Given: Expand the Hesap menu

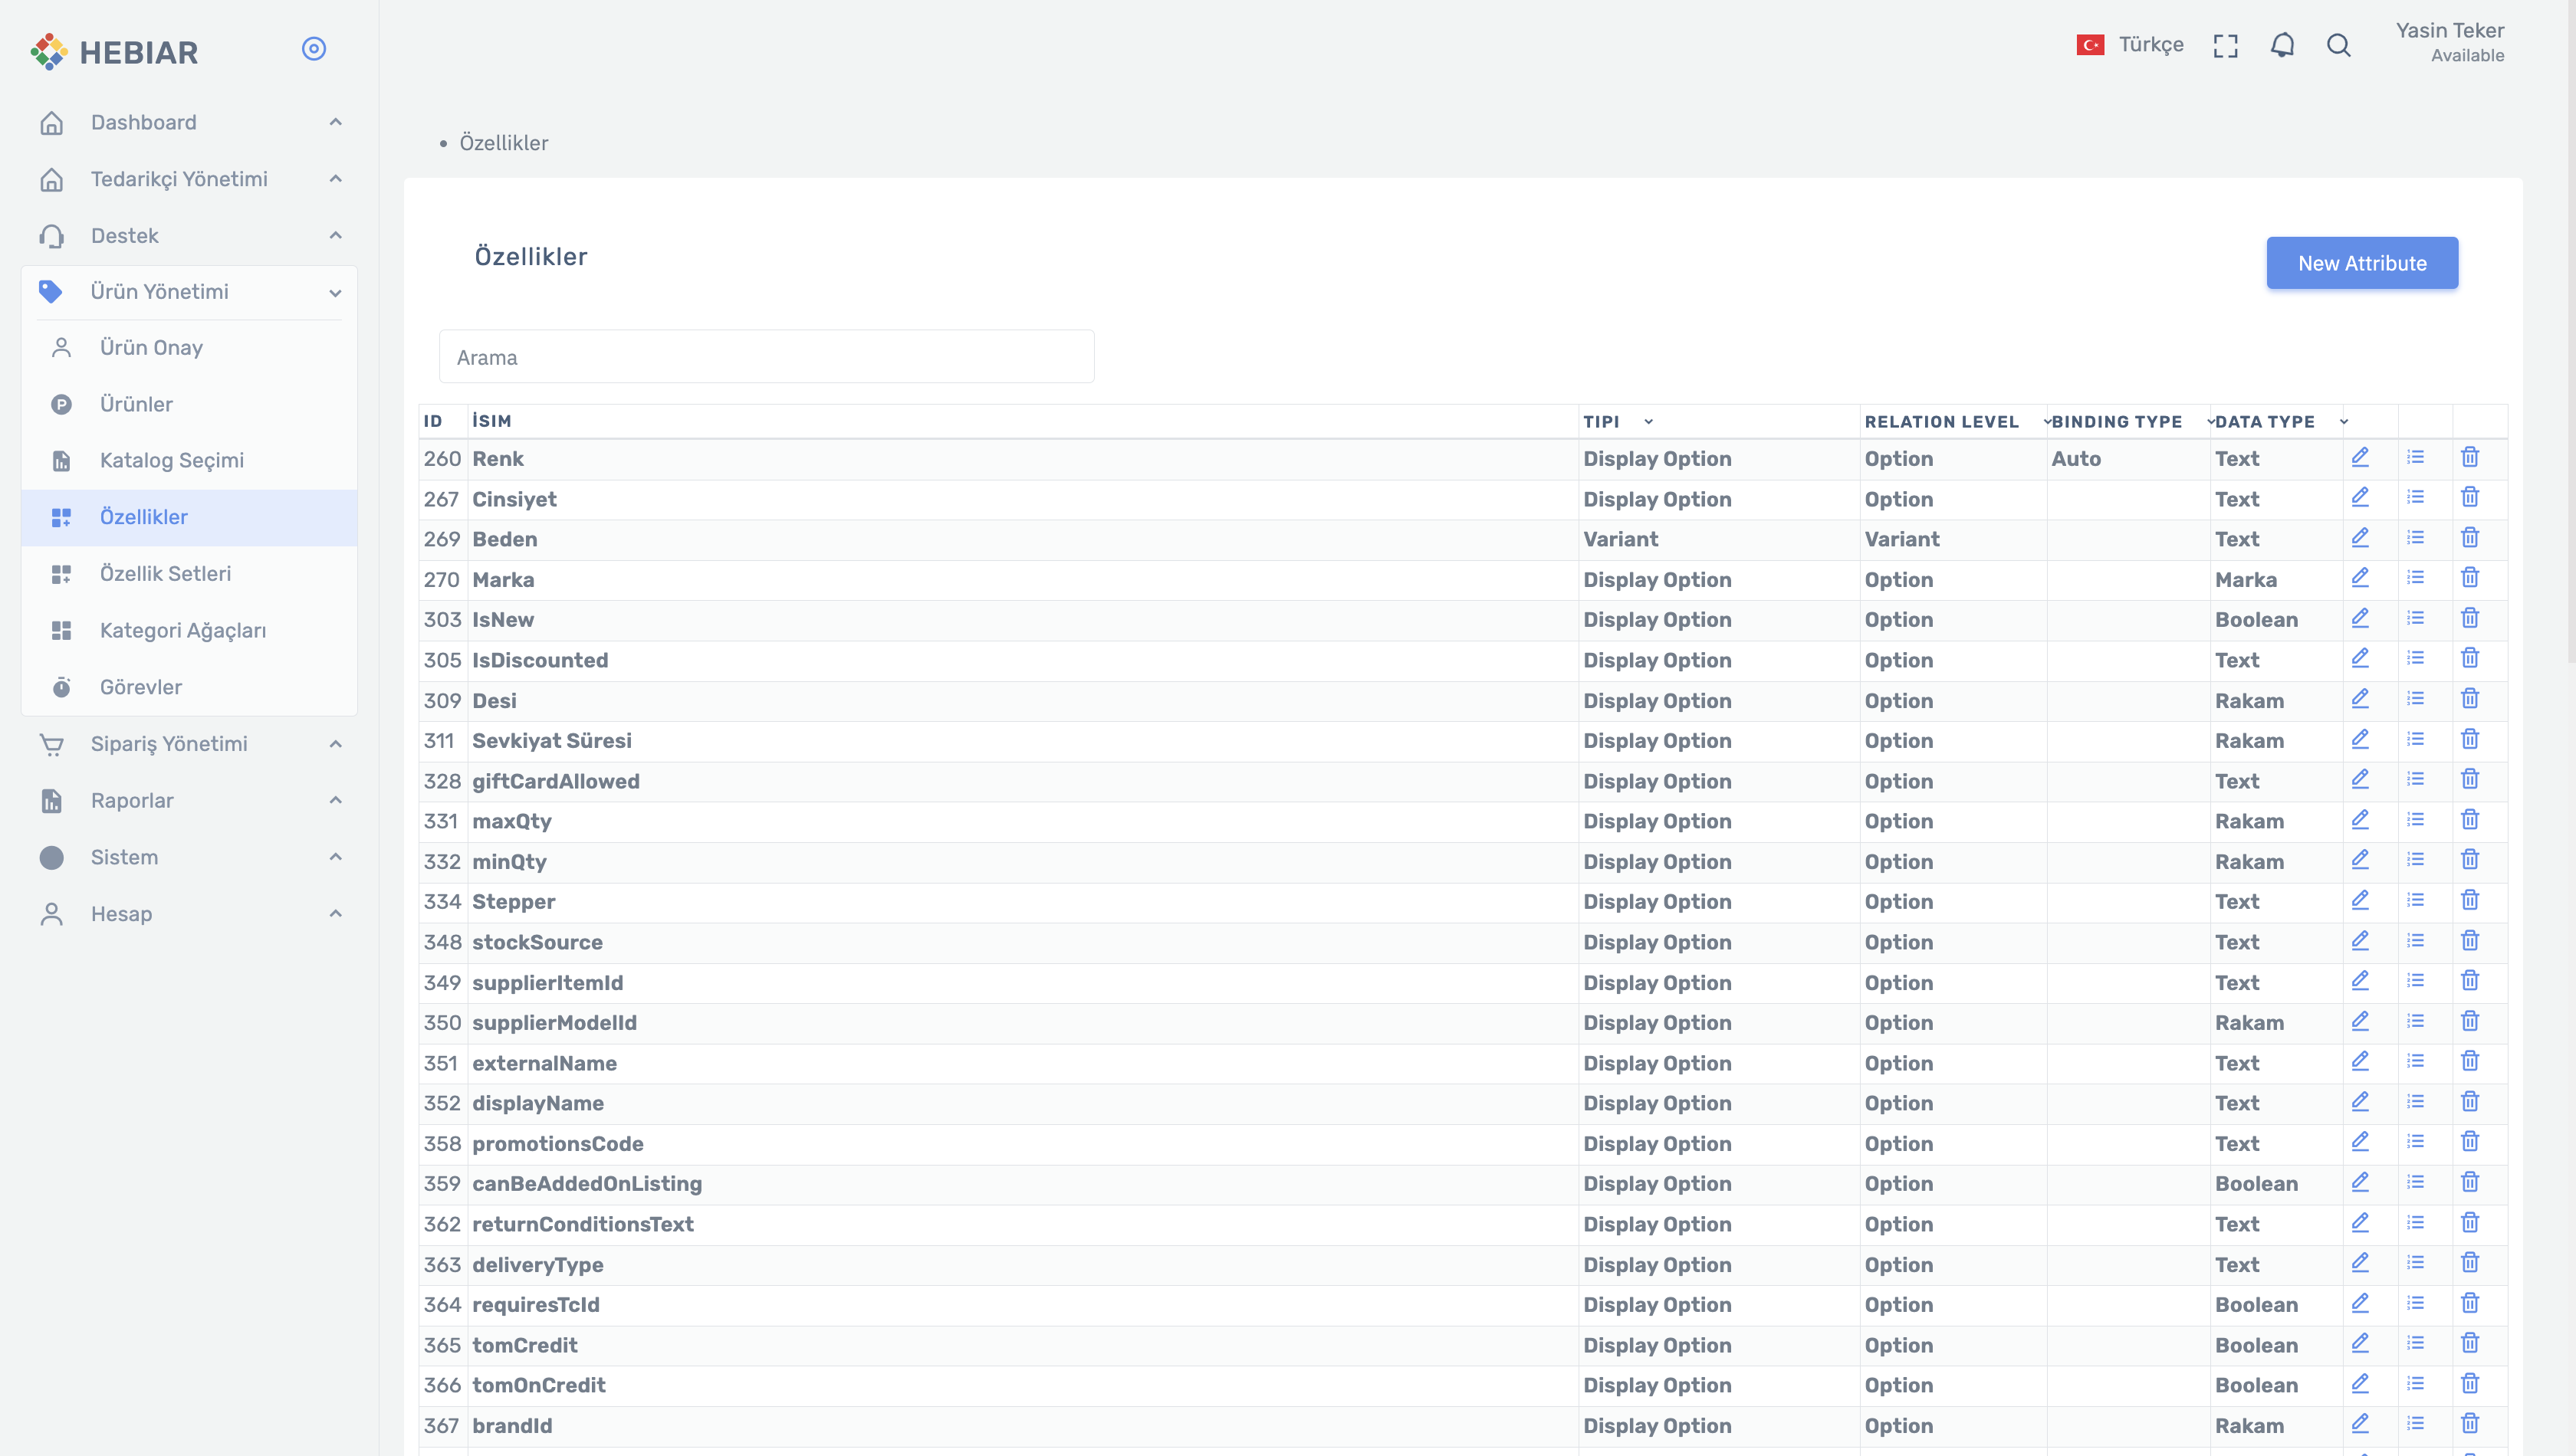Looking at the screenshot, I should pyautogui.click(x=189, y=914).
